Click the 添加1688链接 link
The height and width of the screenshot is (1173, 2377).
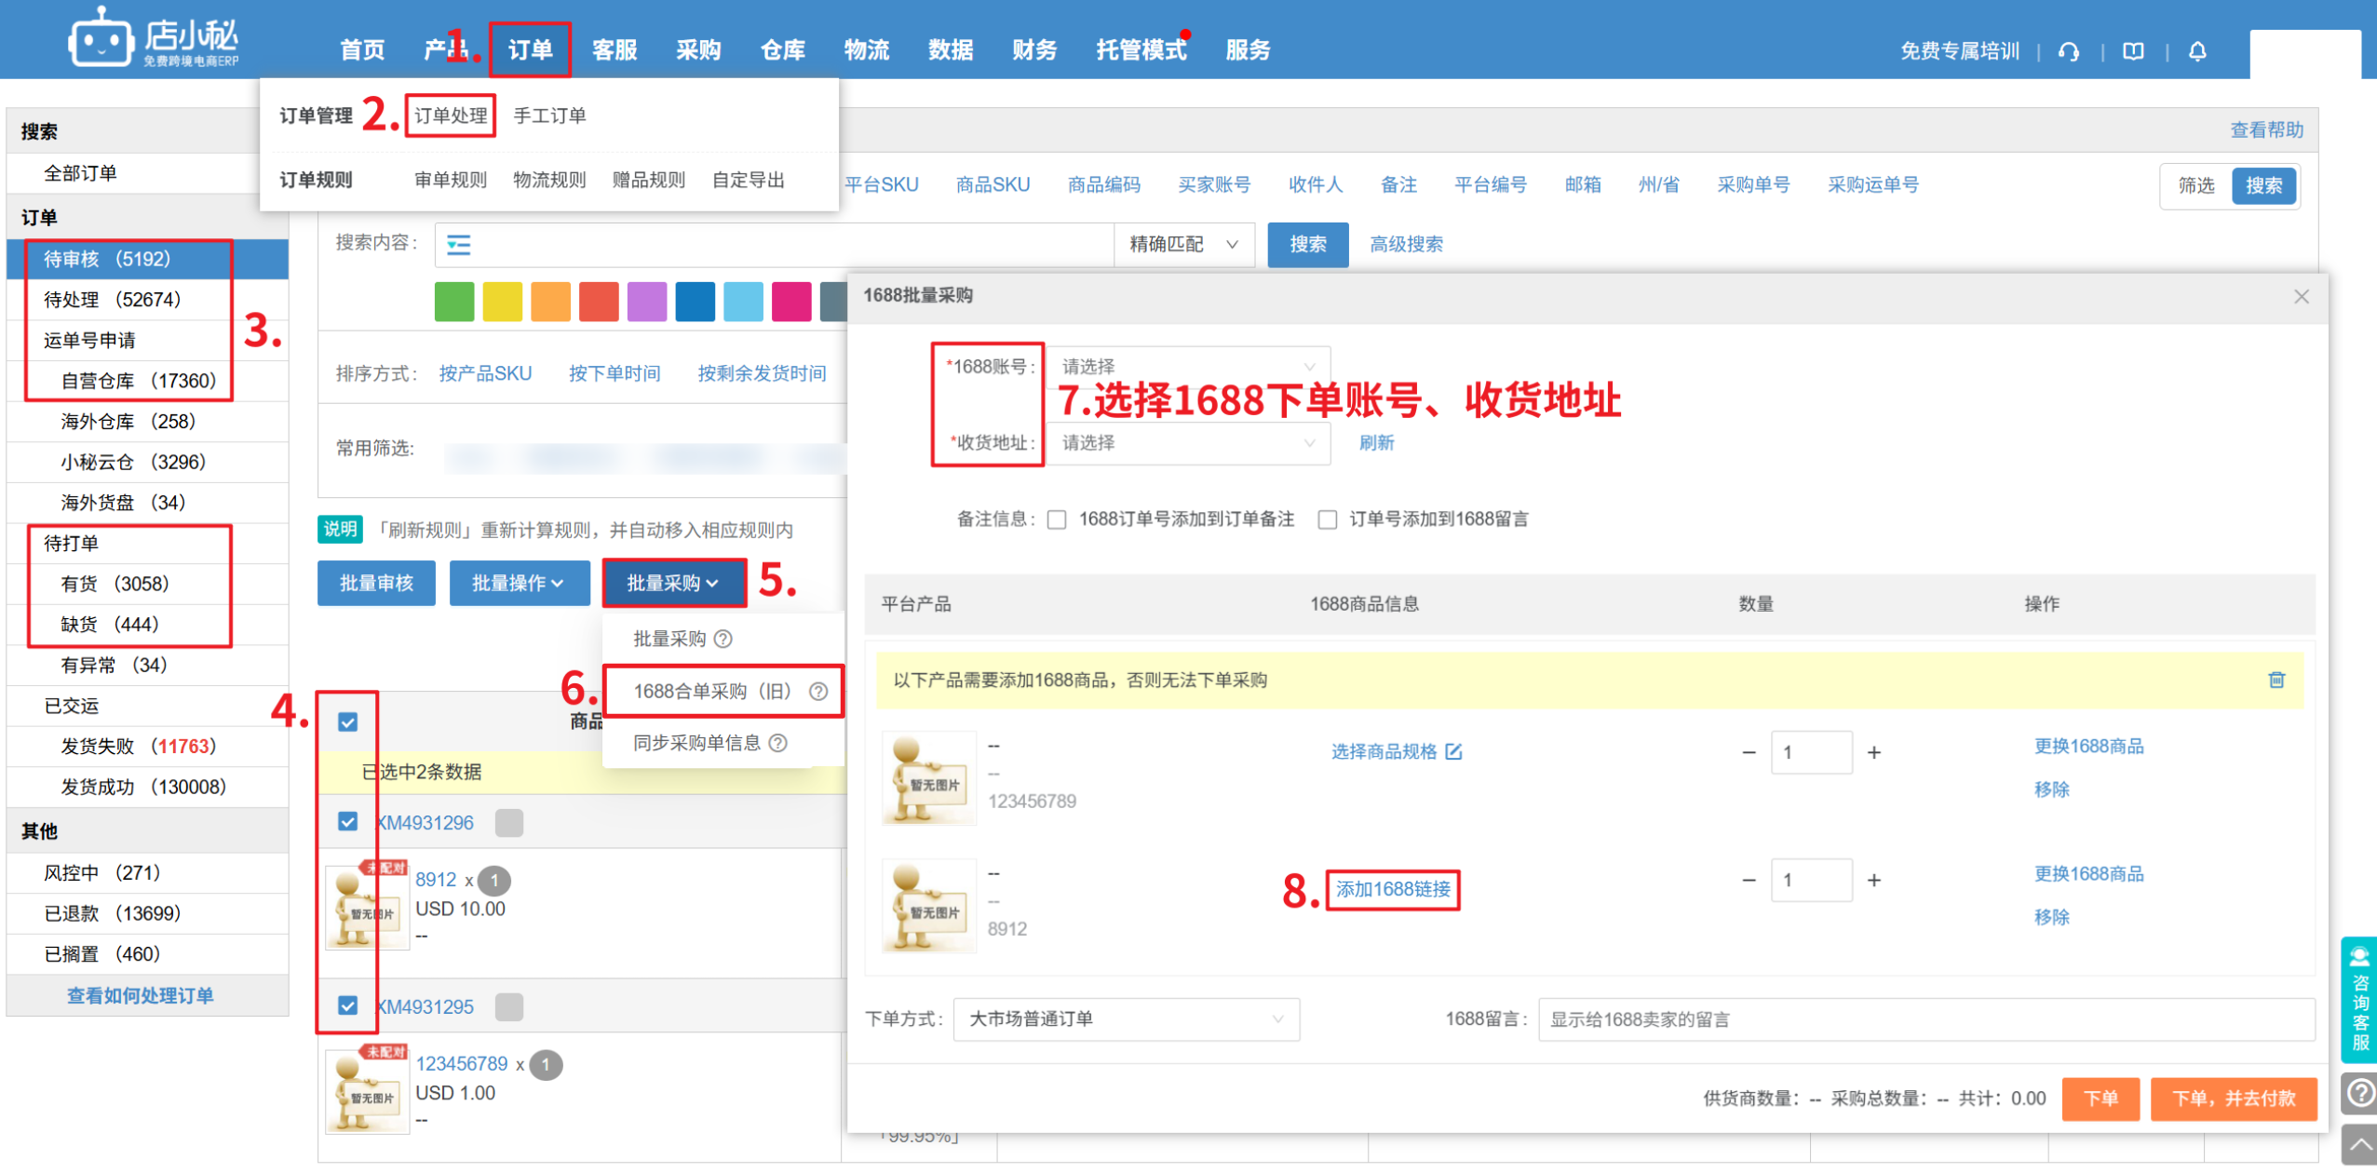(1394, 890)
